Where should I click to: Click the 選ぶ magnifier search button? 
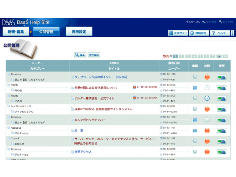[80, 55]
